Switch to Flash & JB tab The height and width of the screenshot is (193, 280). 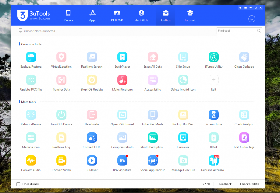click(x=141, y=16)
